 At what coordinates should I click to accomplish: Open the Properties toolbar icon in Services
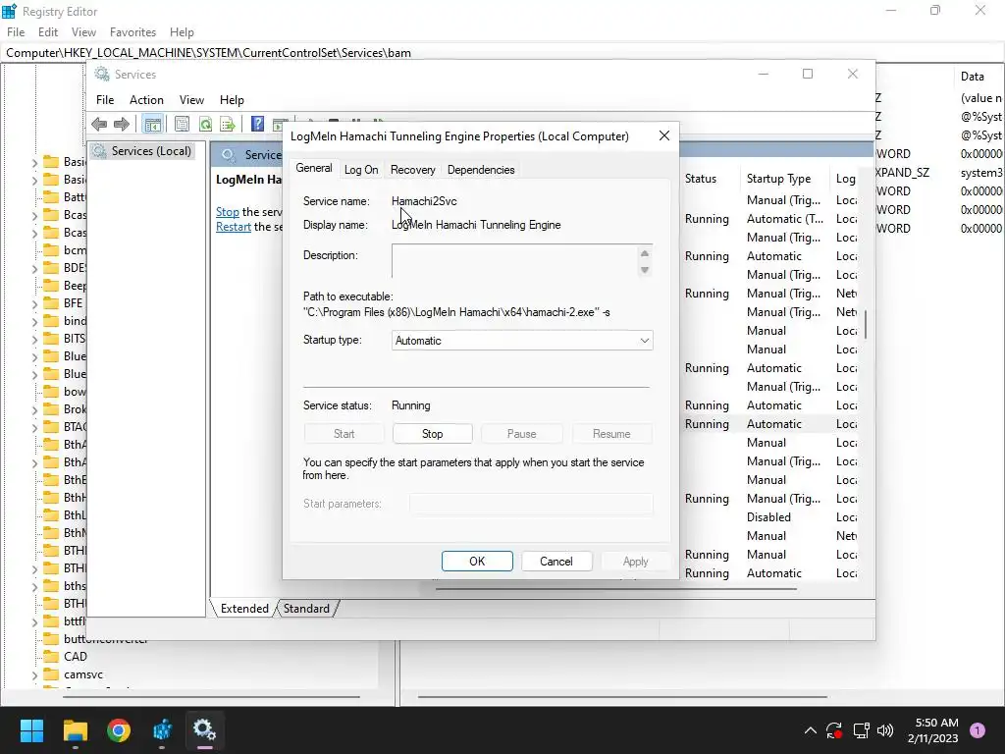tap(182, 124)
